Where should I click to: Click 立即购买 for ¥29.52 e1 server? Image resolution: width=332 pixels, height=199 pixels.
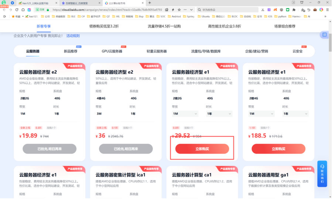click(x=202, y=149)
